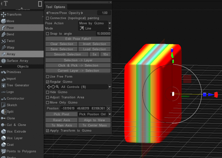Viewport: 222px width, 158px height.
Task: Select the Bend tool icon
Action: pos(3,34)
